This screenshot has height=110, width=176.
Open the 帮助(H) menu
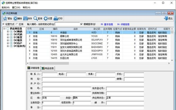(26, 8)
